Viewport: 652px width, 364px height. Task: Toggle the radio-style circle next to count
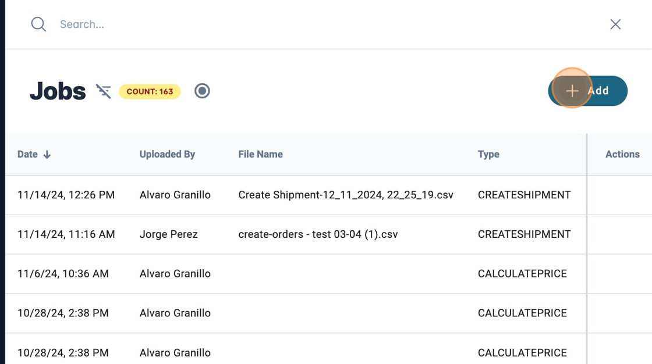click(x=202, y=91)
